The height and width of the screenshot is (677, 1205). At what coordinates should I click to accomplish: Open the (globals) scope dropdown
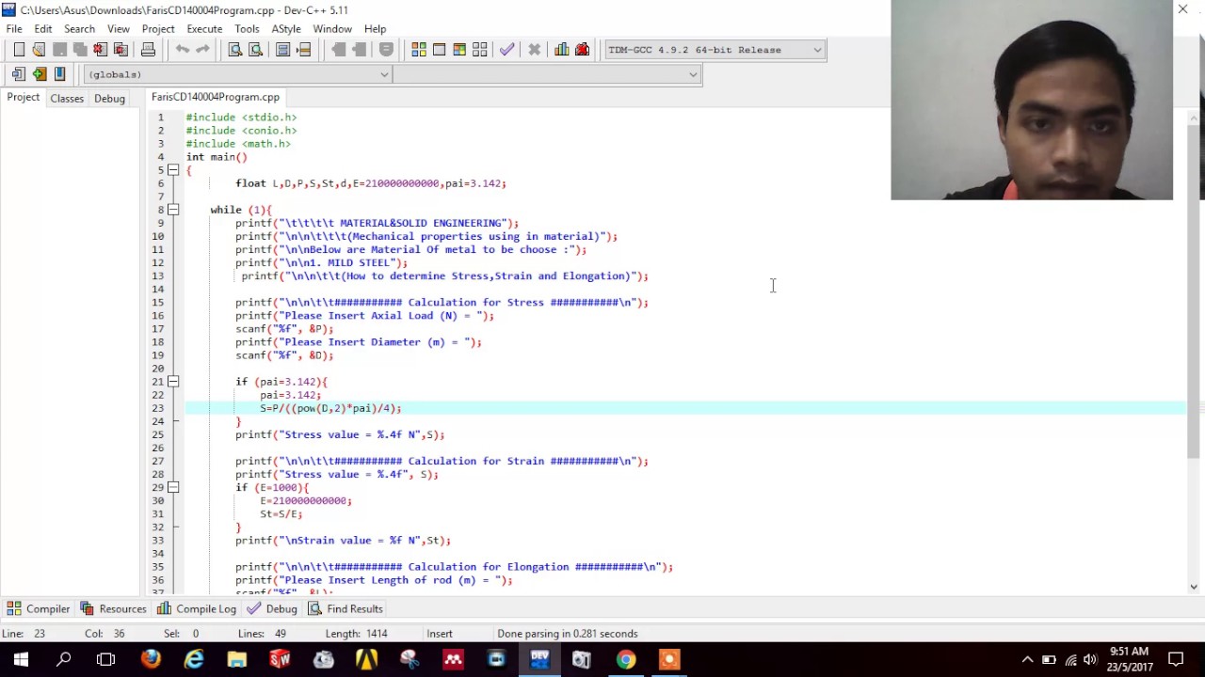pyautogui.click(x=236, y=74)
